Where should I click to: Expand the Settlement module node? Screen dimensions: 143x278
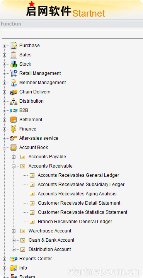(4, 120)
